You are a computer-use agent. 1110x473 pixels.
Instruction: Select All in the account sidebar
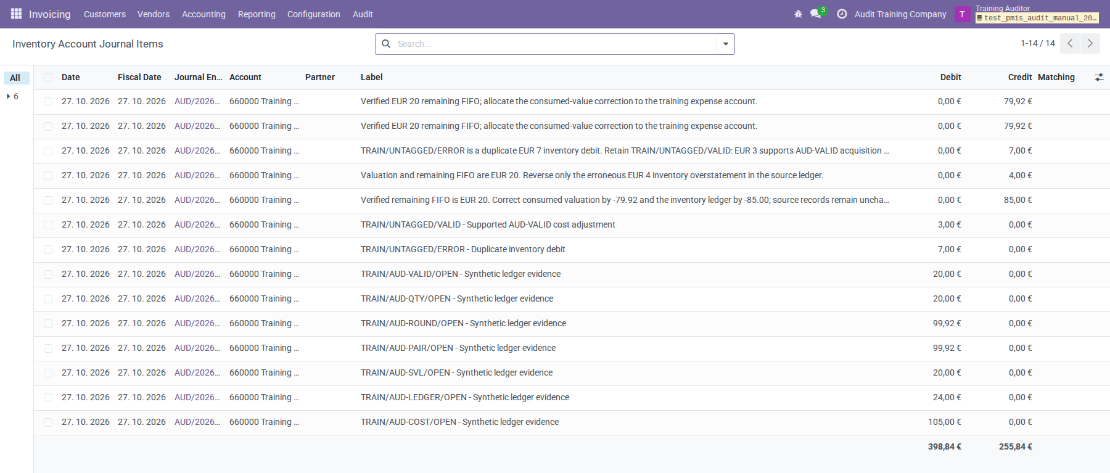[x=15, y=78]
